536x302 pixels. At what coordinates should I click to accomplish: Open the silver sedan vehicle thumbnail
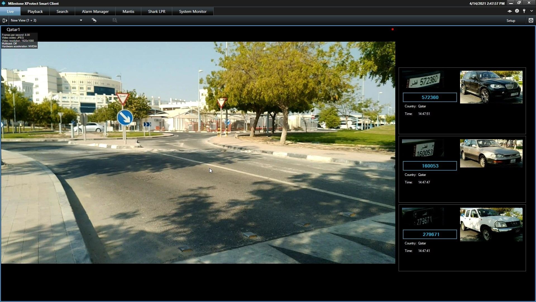[x=491, y=154]
